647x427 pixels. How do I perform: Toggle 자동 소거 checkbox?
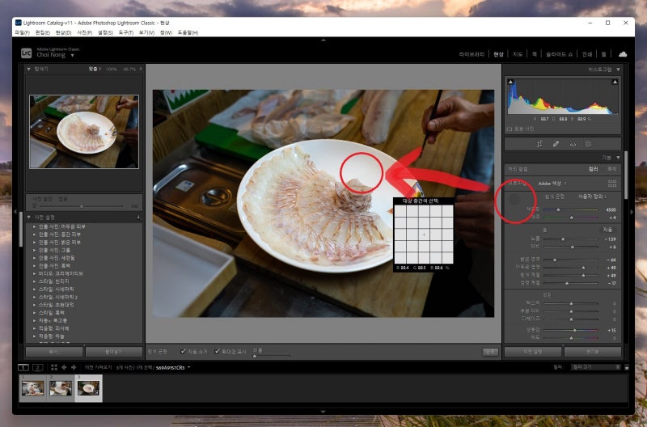click(183, 352)
